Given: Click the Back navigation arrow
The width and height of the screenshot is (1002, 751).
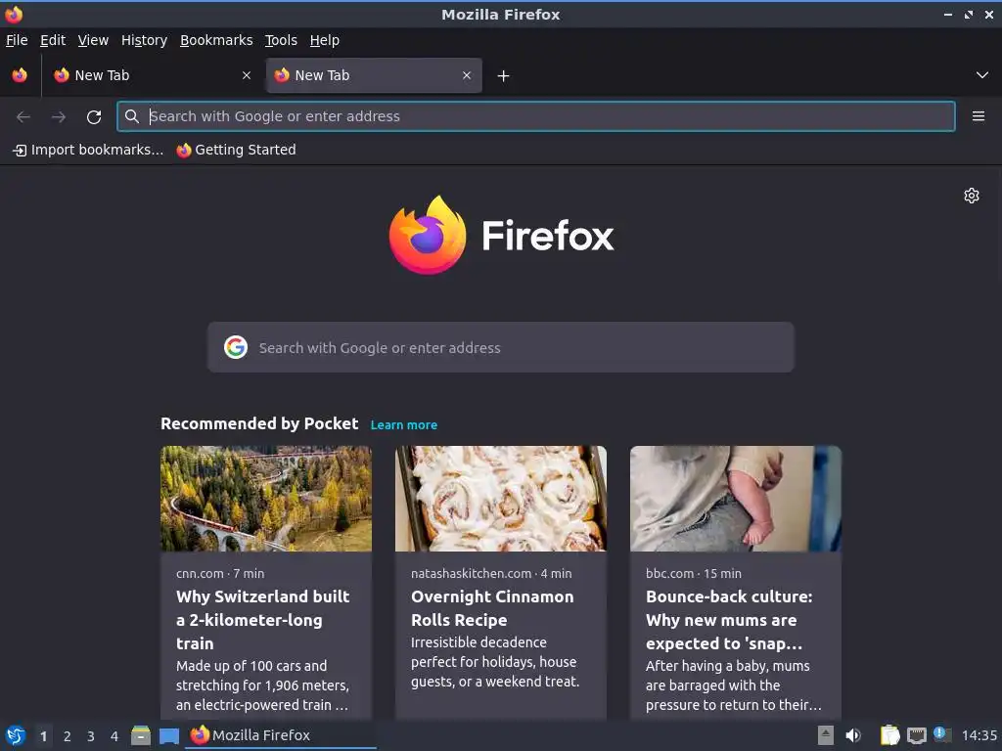Looking at the screenshot, I should coord(23,117).
